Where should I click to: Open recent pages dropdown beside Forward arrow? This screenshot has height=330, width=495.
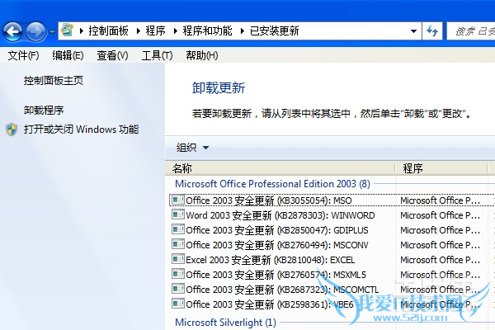[x=53, y=32]
